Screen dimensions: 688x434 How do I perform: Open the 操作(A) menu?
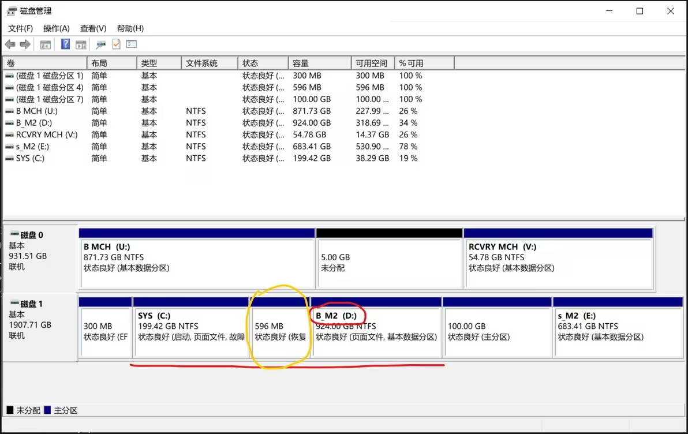coord(56,28)
